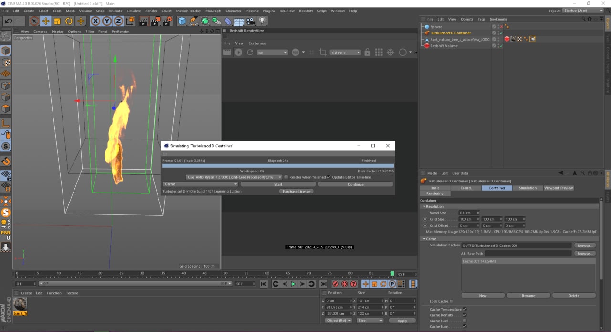Click the Keyframe Selection question-mark icon
This screenshot has height=332, width=611.
pyautogui.click(x=354, y=284)
